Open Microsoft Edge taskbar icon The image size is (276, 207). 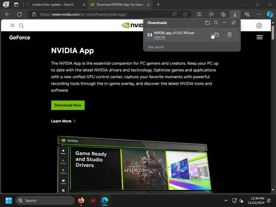[105, 201]
